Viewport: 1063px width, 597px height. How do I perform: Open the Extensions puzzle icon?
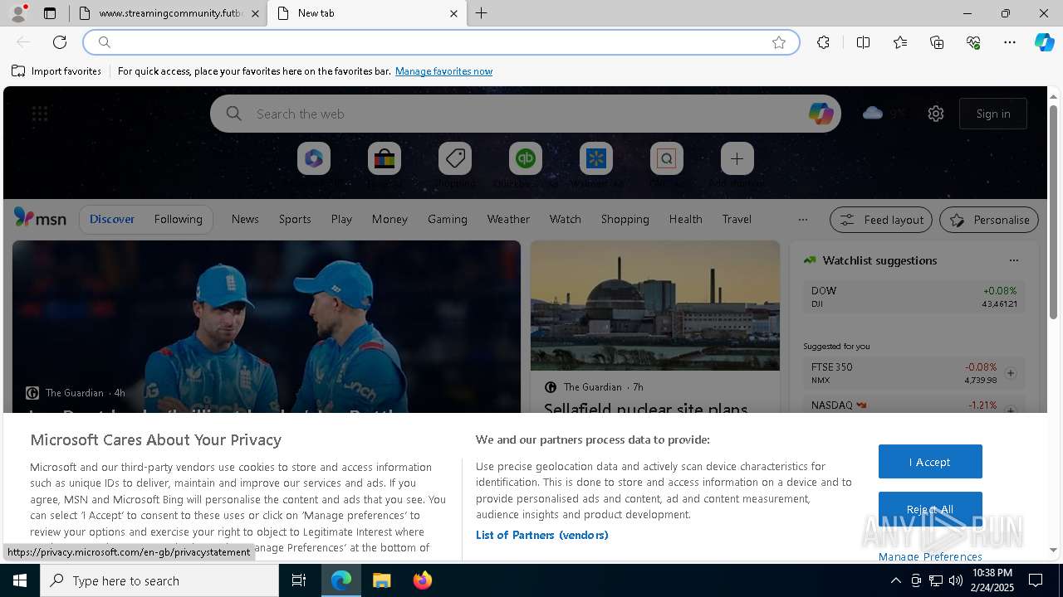pyautogui.click(x=823, y=42)
